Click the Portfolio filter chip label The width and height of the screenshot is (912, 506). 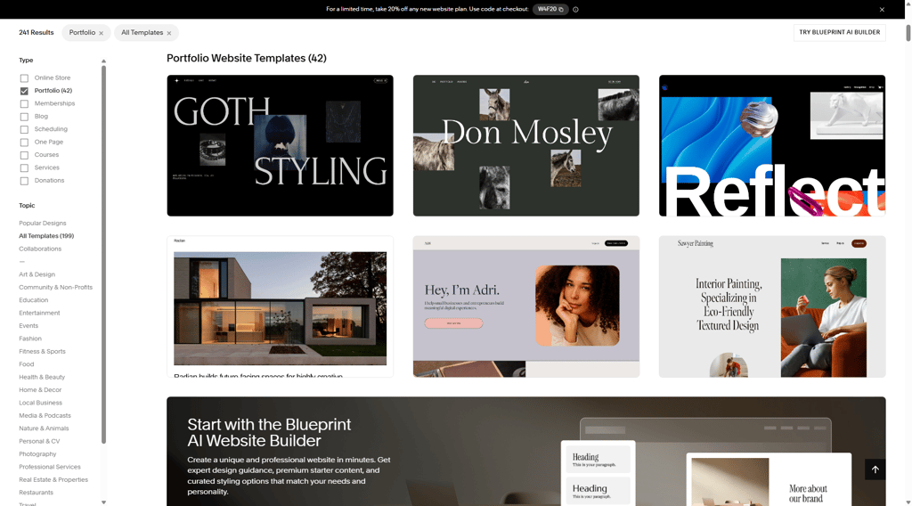[82, 33]
